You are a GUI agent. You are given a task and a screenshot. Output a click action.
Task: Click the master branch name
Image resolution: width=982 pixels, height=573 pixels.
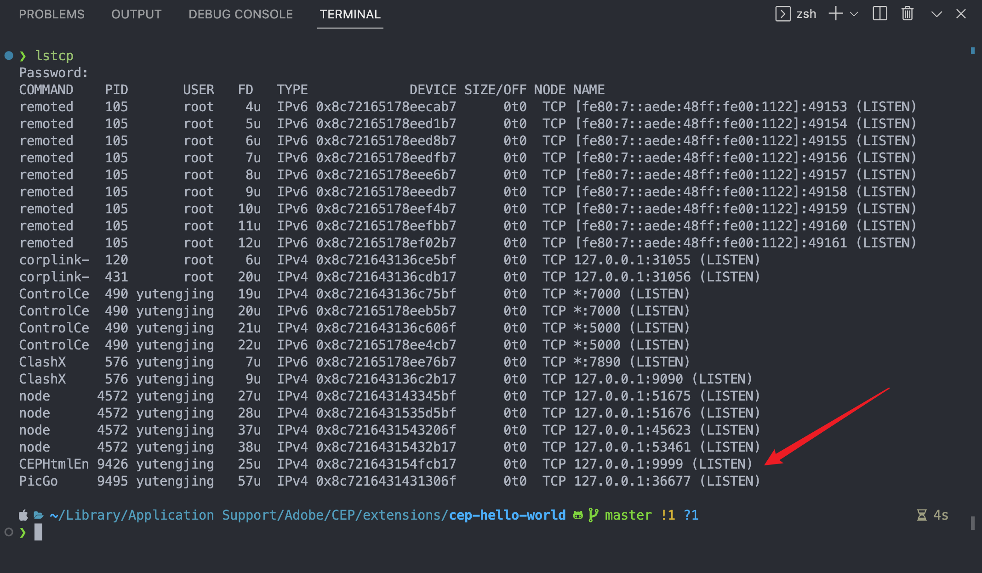[628, 515]
